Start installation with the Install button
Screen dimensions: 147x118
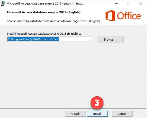pos(97,114)
